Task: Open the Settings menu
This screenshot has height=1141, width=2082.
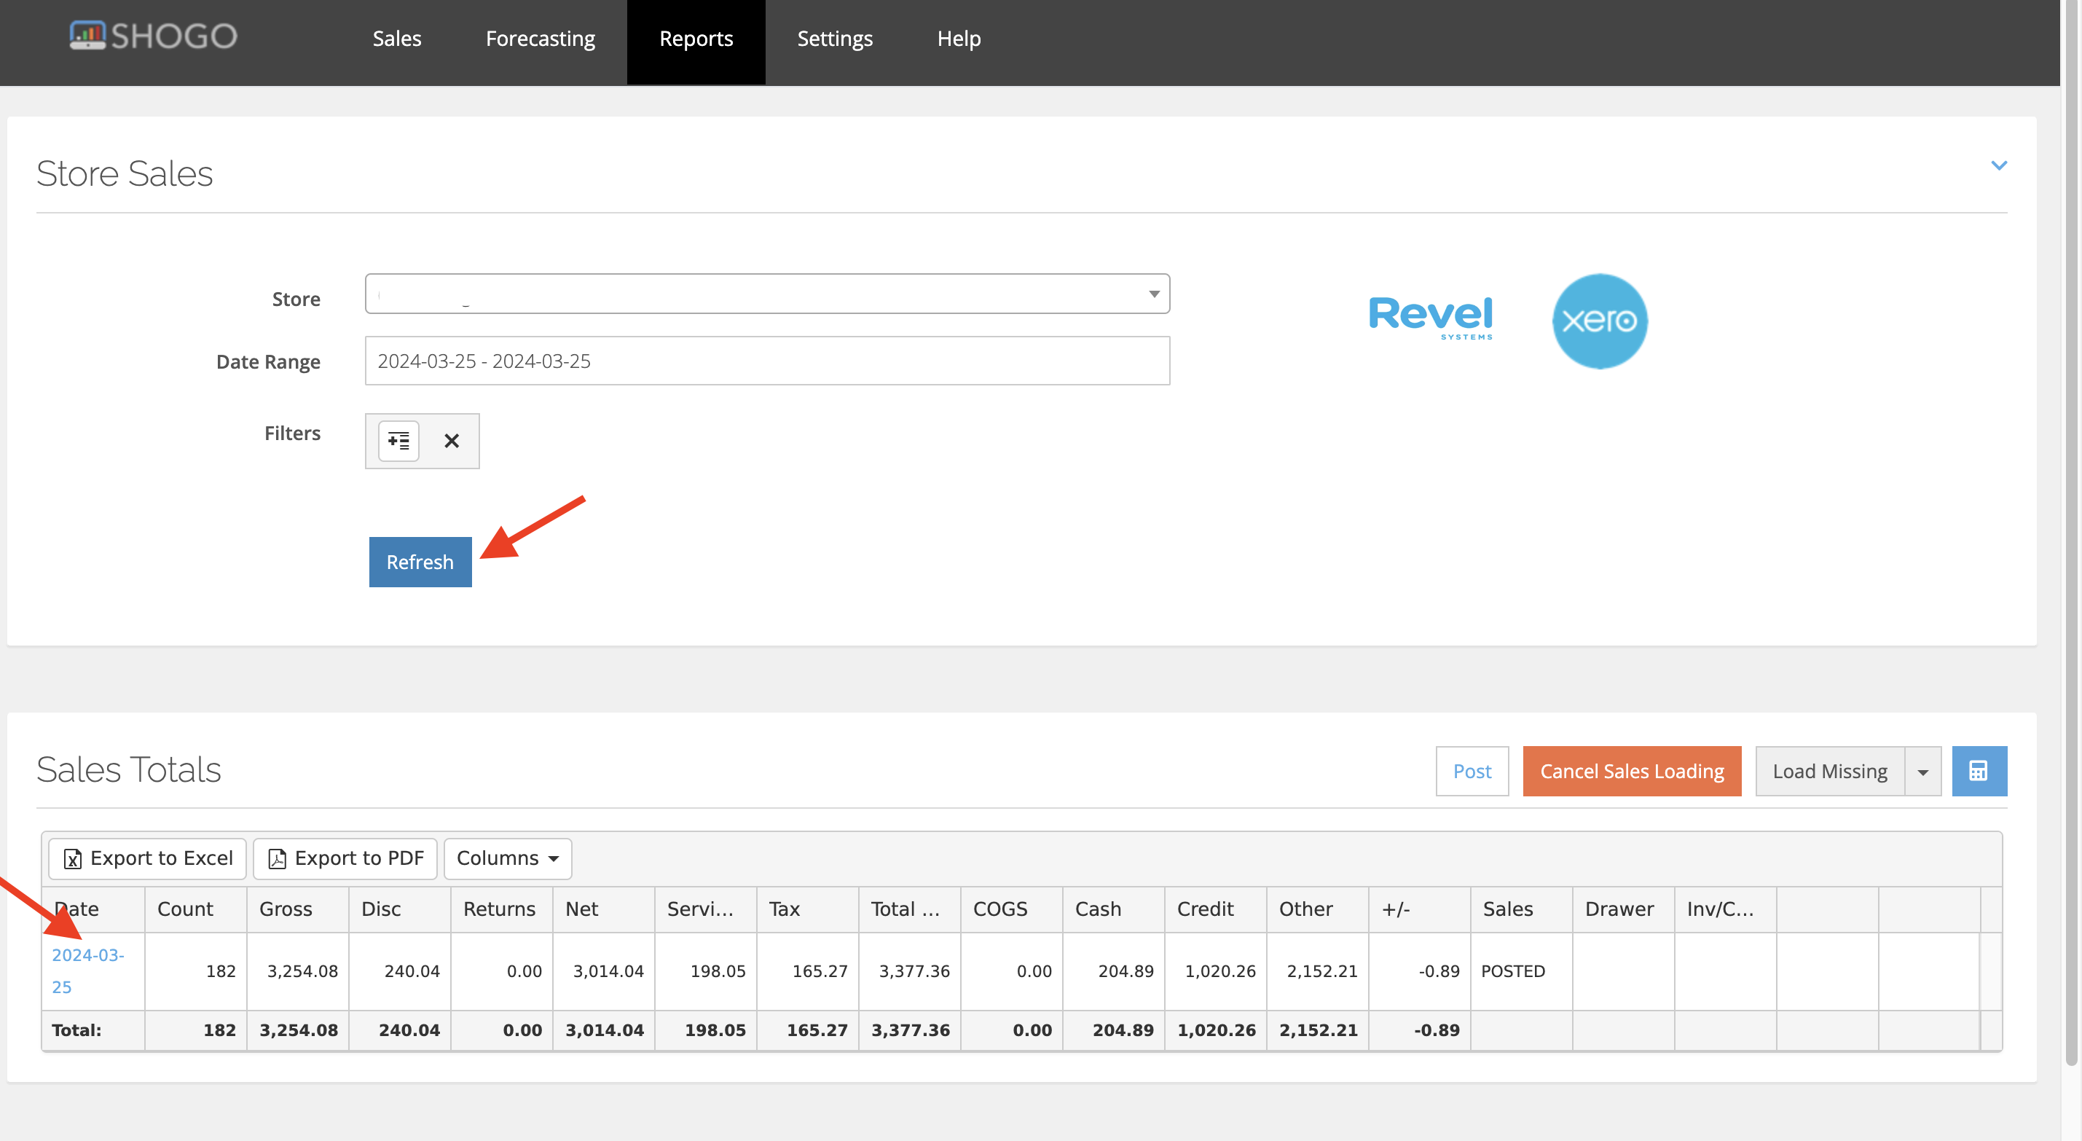Action: pyautogui.click(x=835, y=39)
